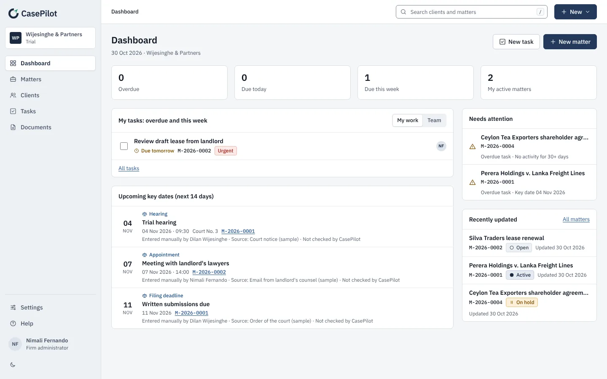Click the On hold status badge
This screenshot has width=607, height=379.
pos(522,302)
